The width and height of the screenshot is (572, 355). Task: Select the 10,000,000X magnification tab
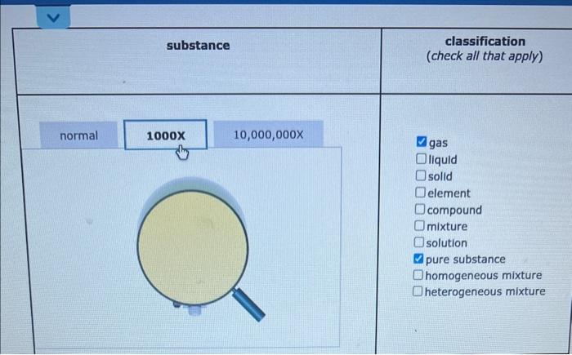[268, 135]
